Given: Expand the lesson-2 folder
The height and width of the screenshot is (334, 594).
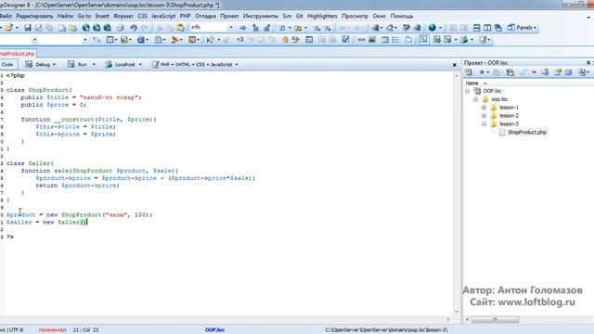Looking at the screenshot, I should click(x=484, y=116).
